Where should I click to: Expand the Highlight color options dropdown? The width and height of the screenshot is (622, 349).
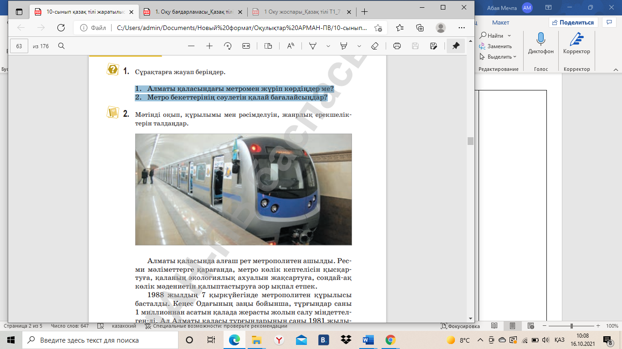359,46
